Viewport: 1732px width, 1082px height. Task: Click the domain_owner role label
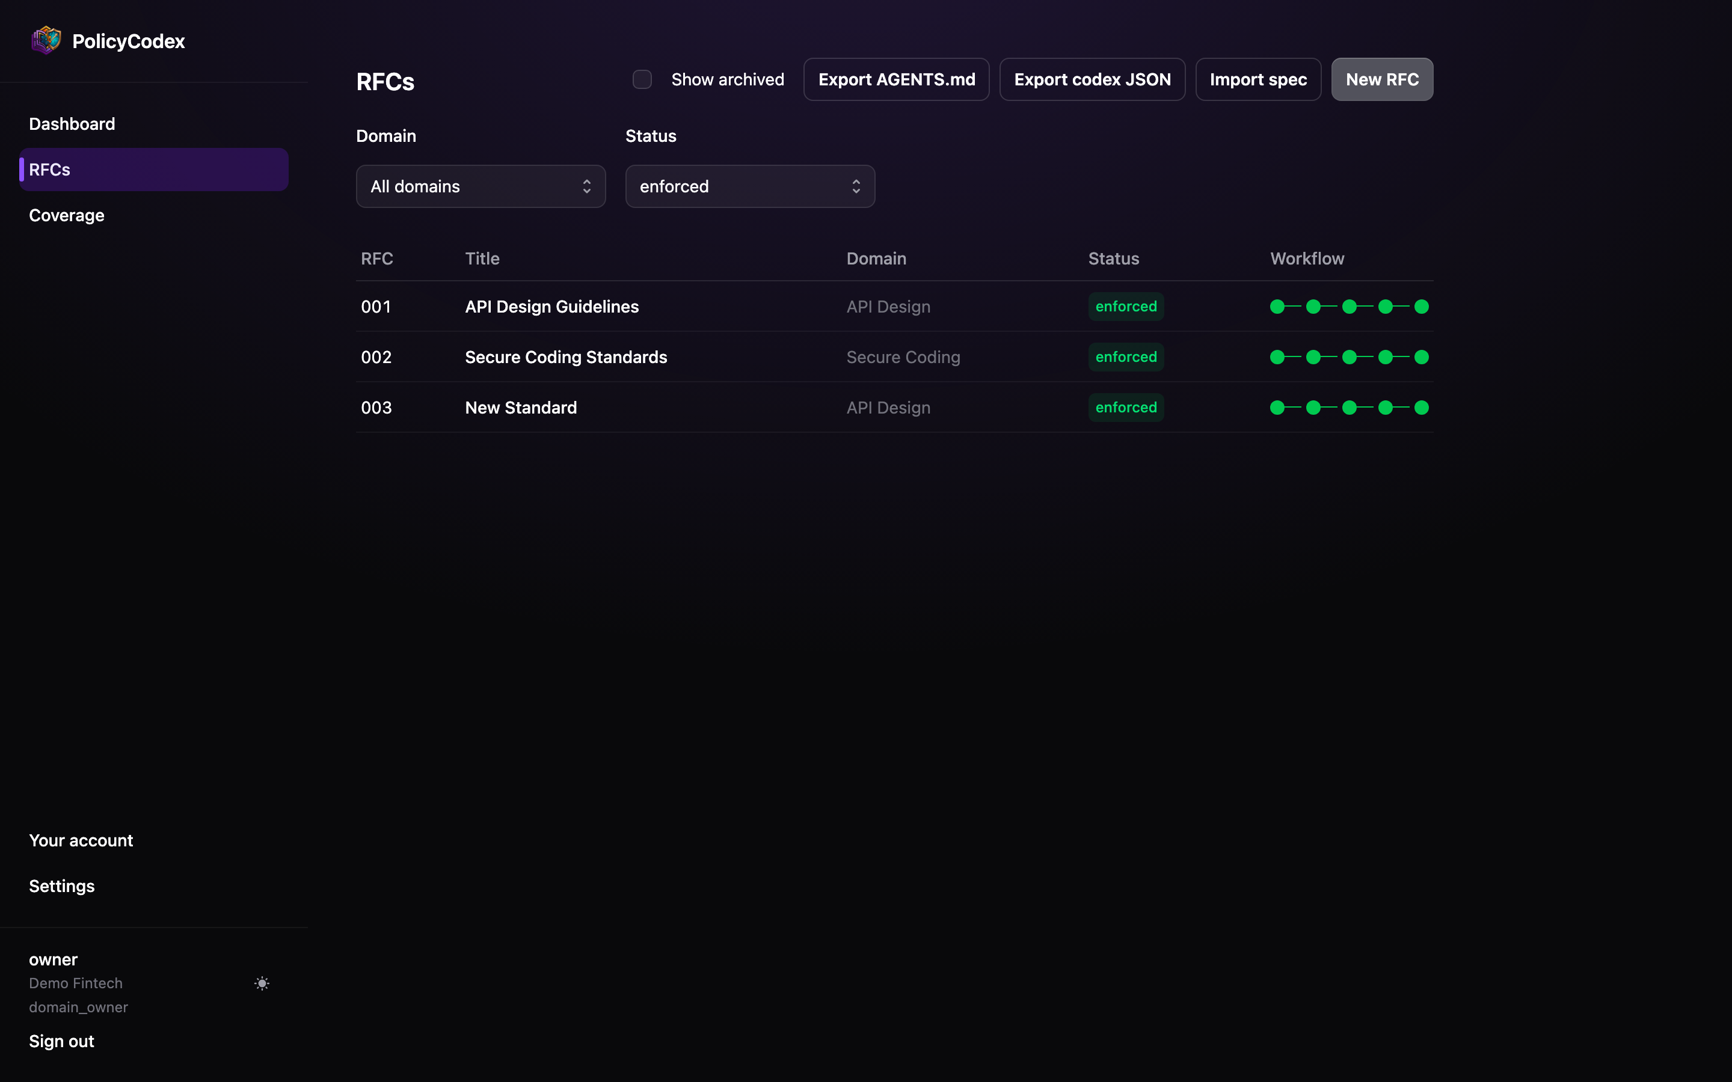coord(79,1007)
